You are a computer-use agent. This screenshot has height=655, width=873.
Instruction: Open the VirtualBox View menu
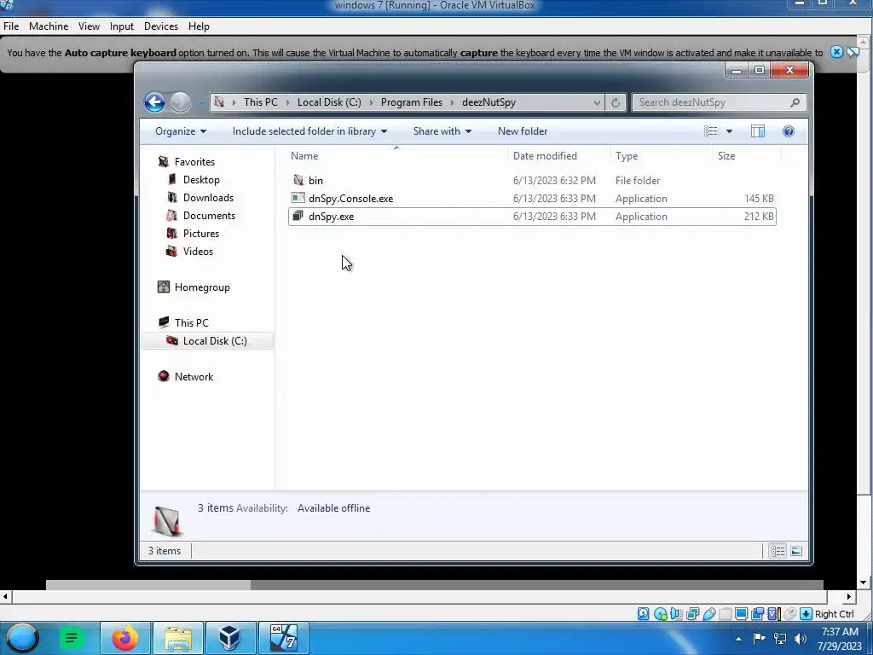89,26
